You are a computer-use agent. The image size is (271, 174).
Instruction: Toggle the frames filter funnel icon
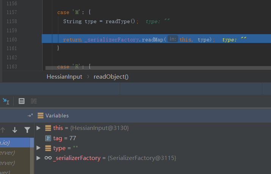(x=27, y=130)
